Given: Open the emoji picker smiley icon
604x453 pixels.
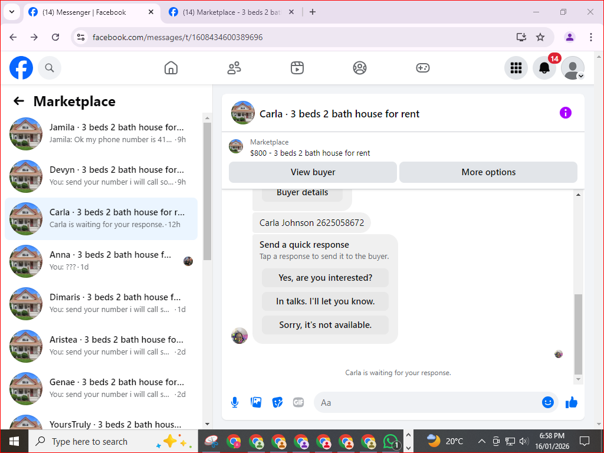Looking at the screenshot, I should pyautogui.click(x=548, y=402).
